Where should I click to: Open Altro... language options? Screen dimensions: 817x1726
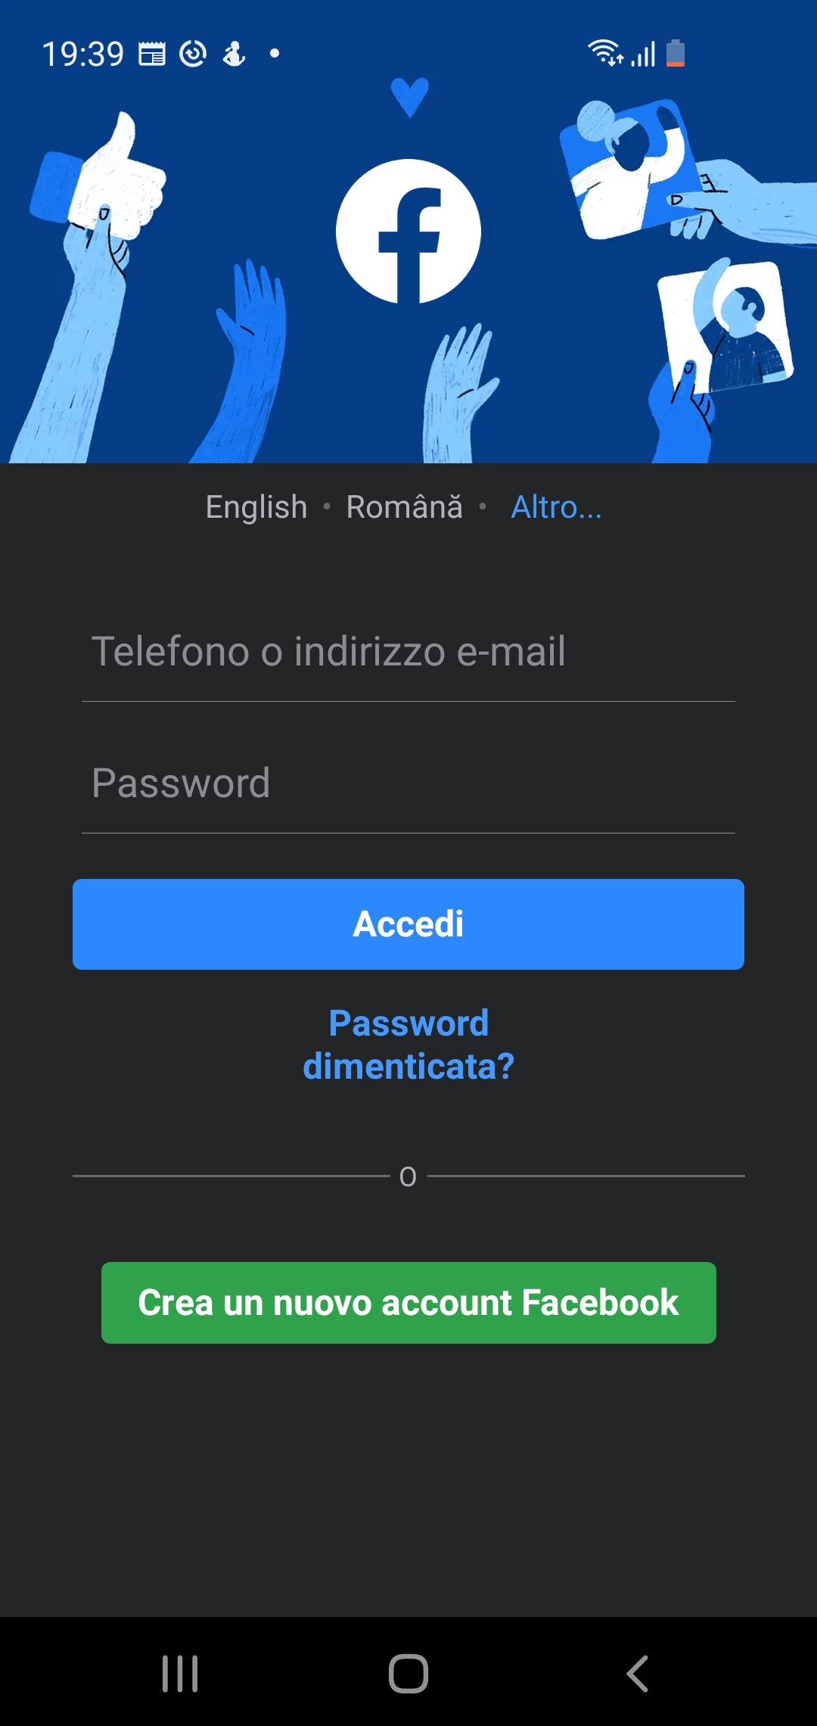557,507
